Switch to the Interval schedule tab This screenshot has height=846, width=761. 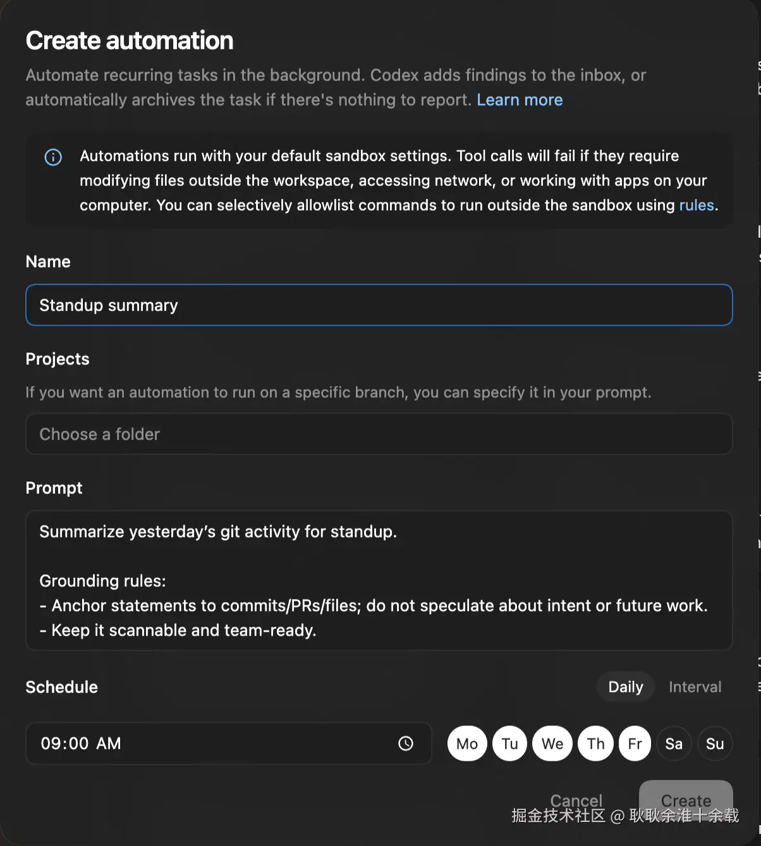click(695, 687)
